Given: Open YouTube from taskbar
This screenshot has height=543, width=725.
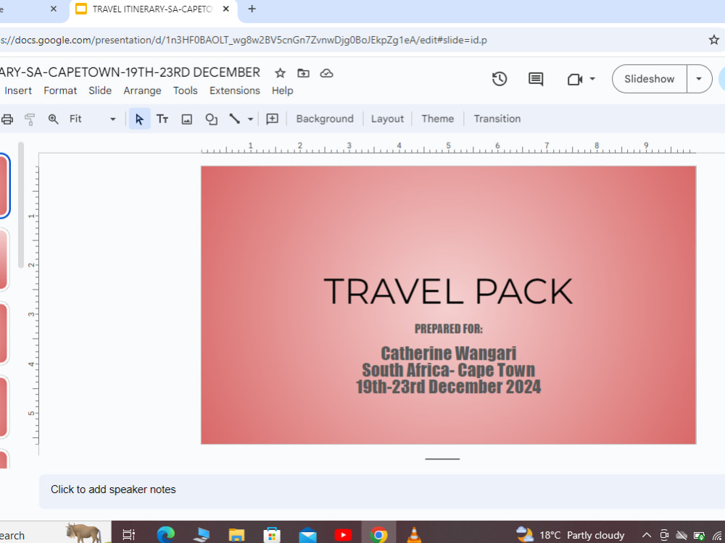Looking at the screenshot, I should pos(343,535).
